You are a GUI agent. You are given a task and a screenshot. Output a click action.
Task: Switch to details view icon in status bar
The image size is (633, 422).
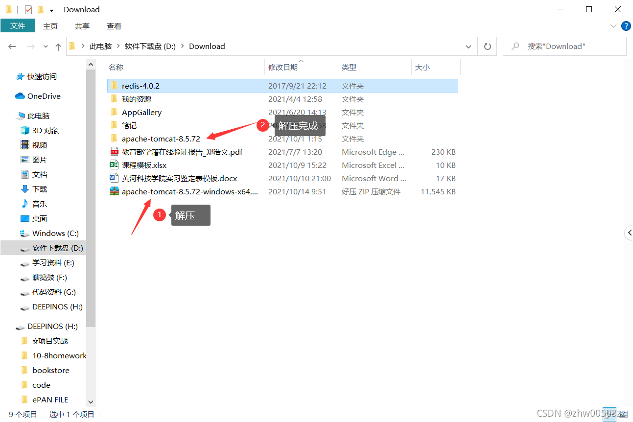pyautogui.click(x=610, y=414)
